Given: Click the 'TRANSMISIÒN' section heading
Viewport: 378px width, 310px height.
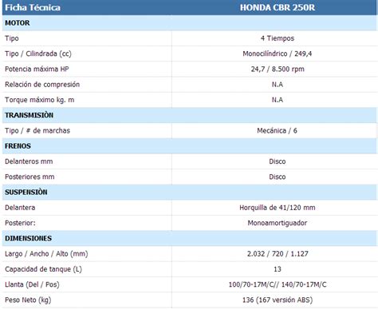Looking at the screenshot, I should (29, 115).
